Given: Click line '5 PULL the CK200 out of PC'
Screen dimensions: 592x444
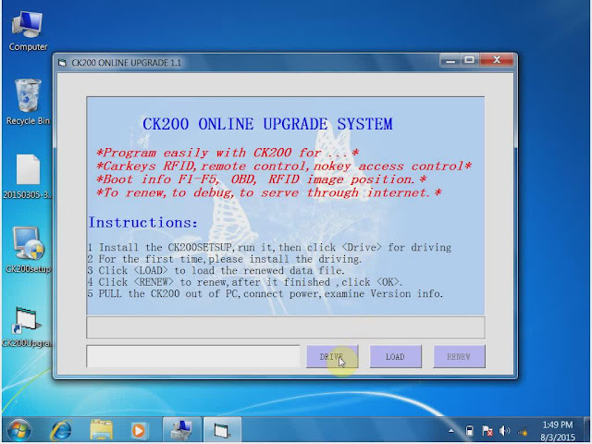Looking at the screenshot, I should [x=265, y=294].
